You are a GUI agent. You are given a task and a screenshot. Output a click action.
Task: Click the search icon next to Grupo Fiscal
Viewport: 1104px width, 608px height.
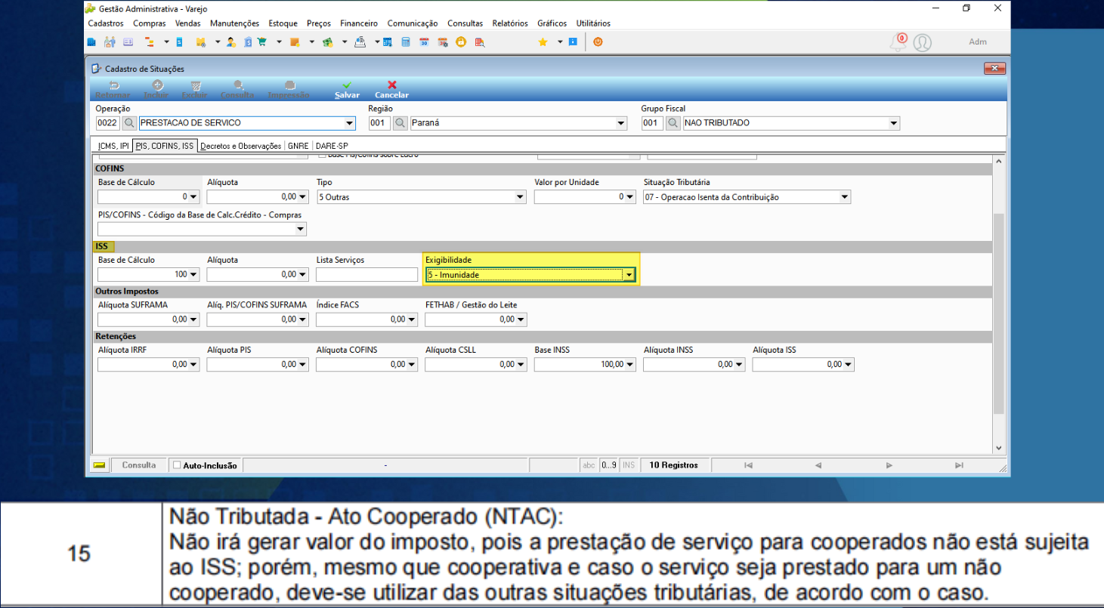pyautogui.click(x=673, y=123)
